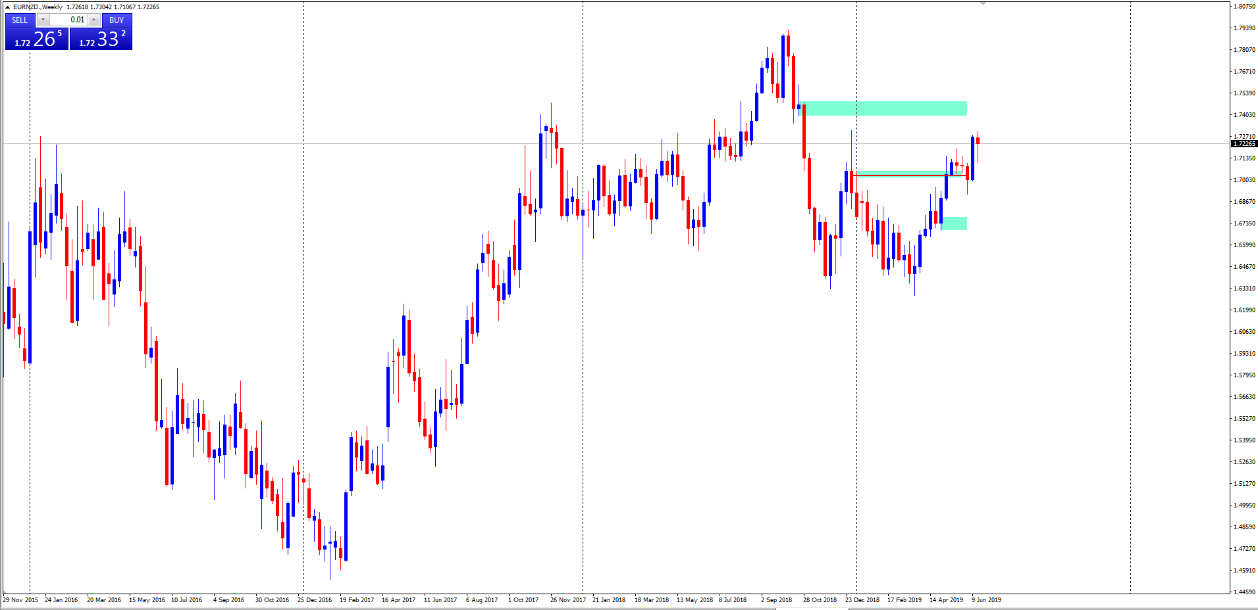The image size is (1258, 610).
Task: Click the 1.80750 price scale label
Action: [x=1244, y=7]
